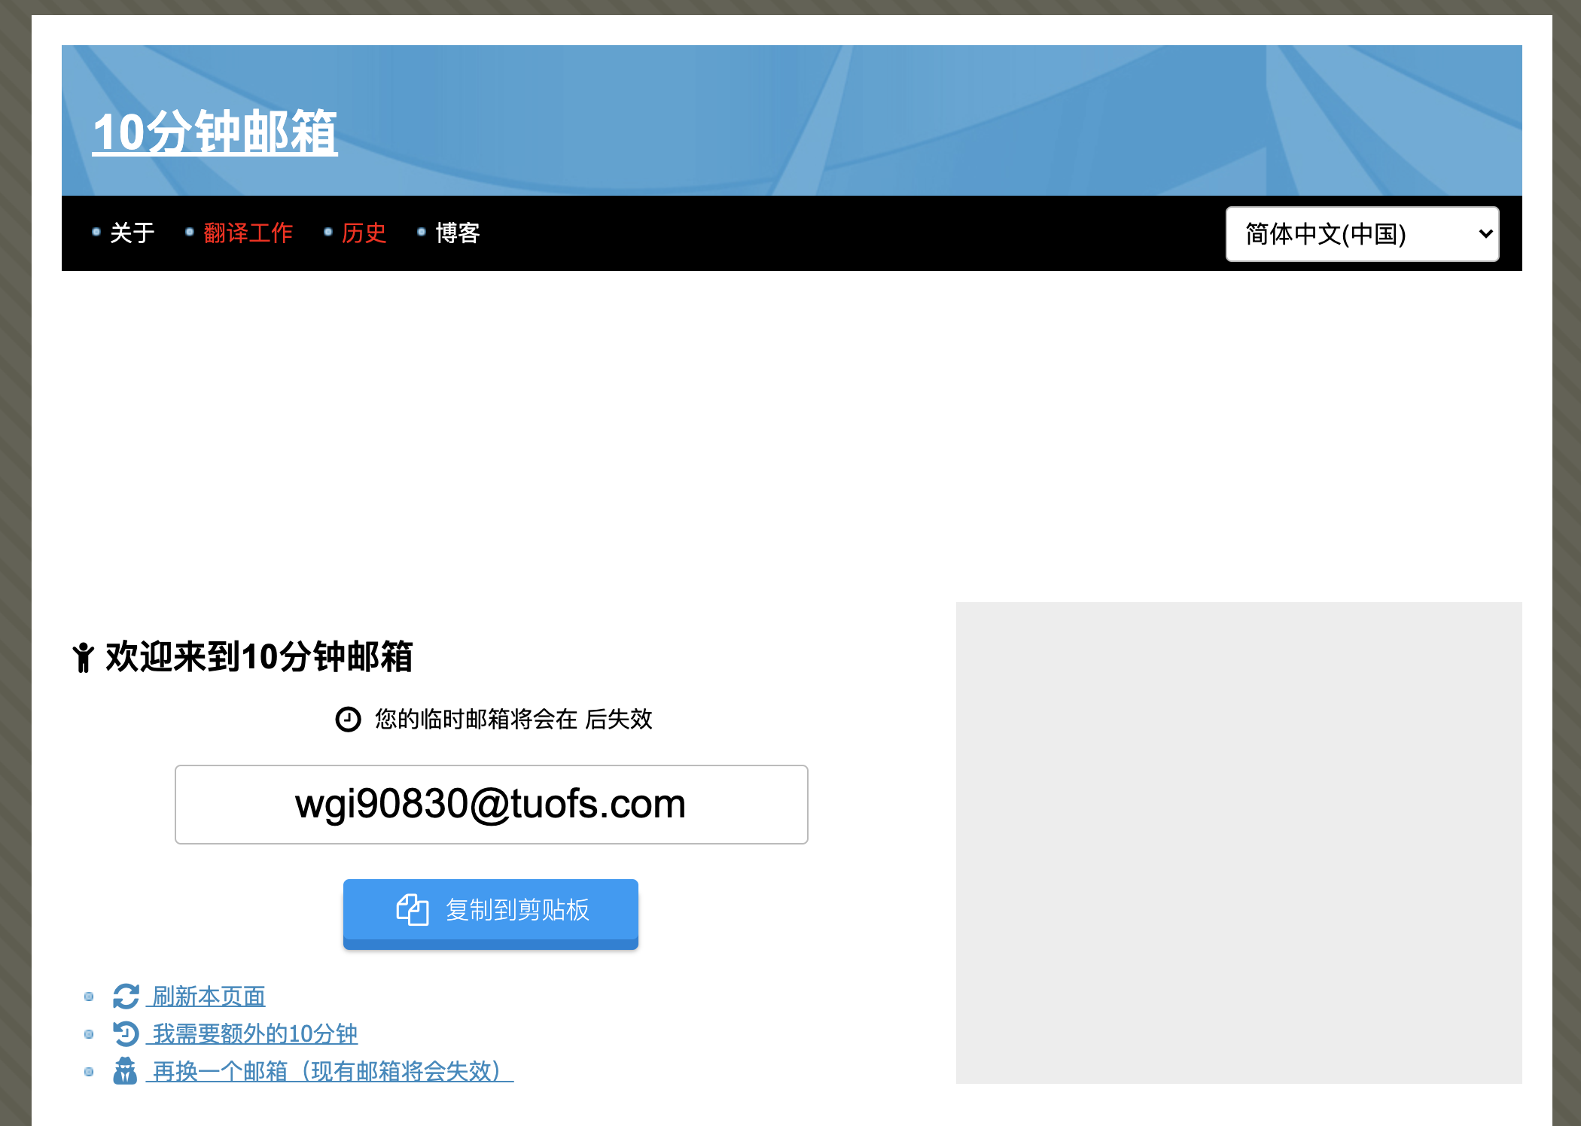1581x1126 pixels.
Task: Click the refresh arrows icon
Action: (x=126, y=997)
